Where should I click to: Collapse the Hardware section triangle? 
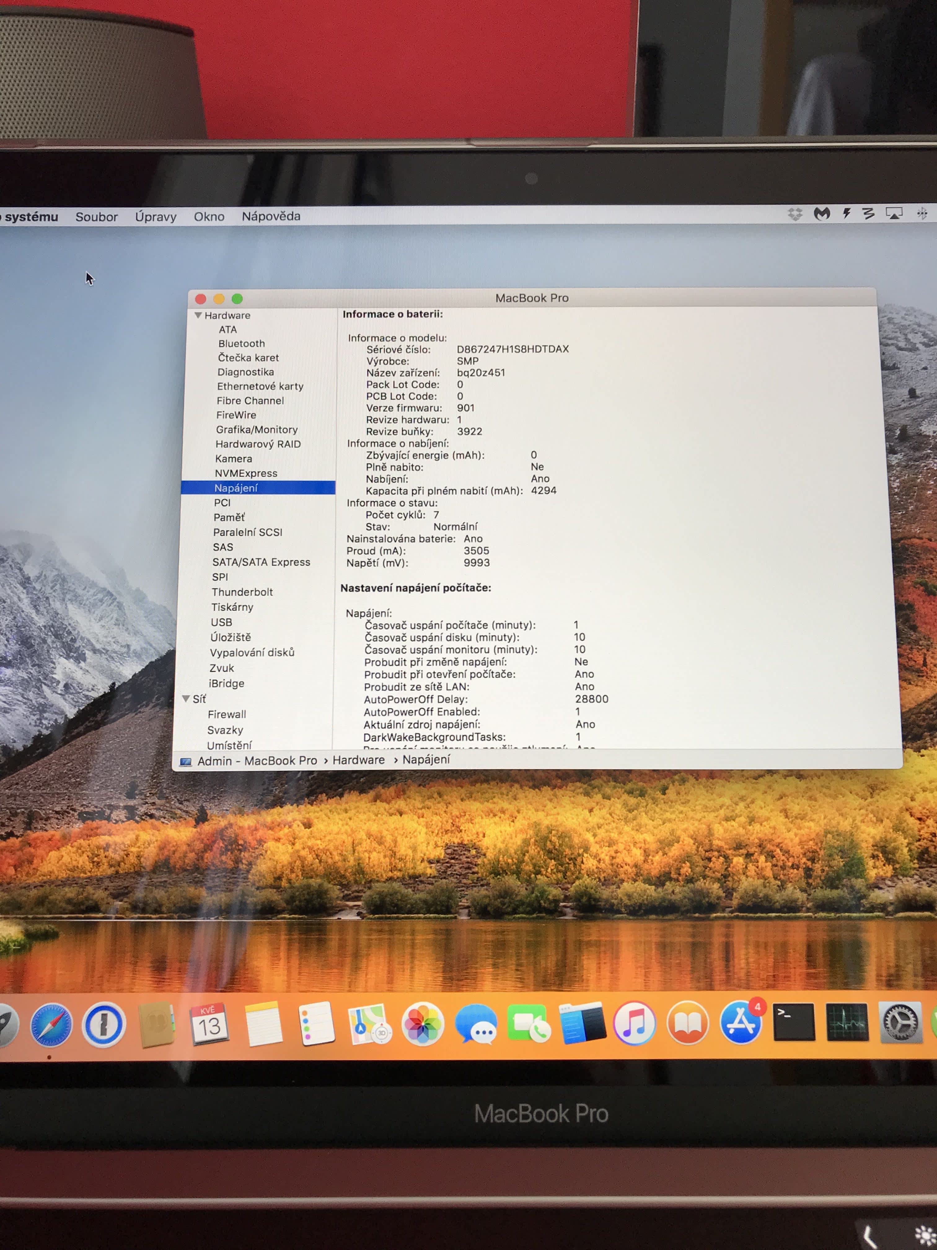198,315
